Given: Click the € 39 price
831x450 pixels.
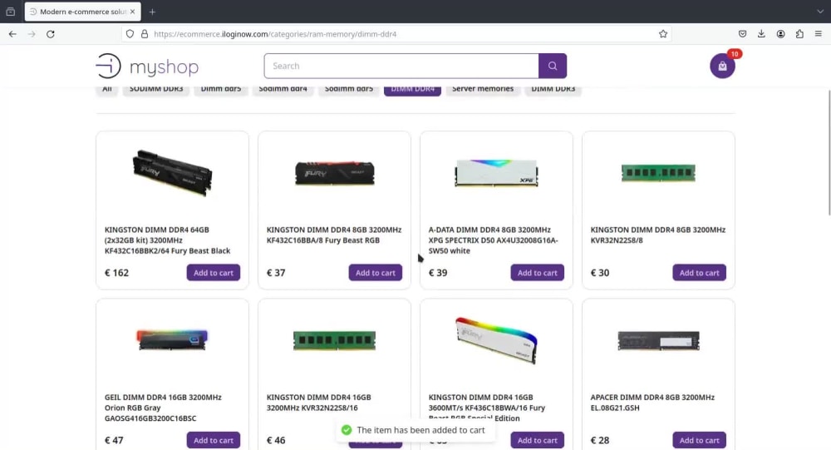Looking at the screenshot, I should coord(438,273).
